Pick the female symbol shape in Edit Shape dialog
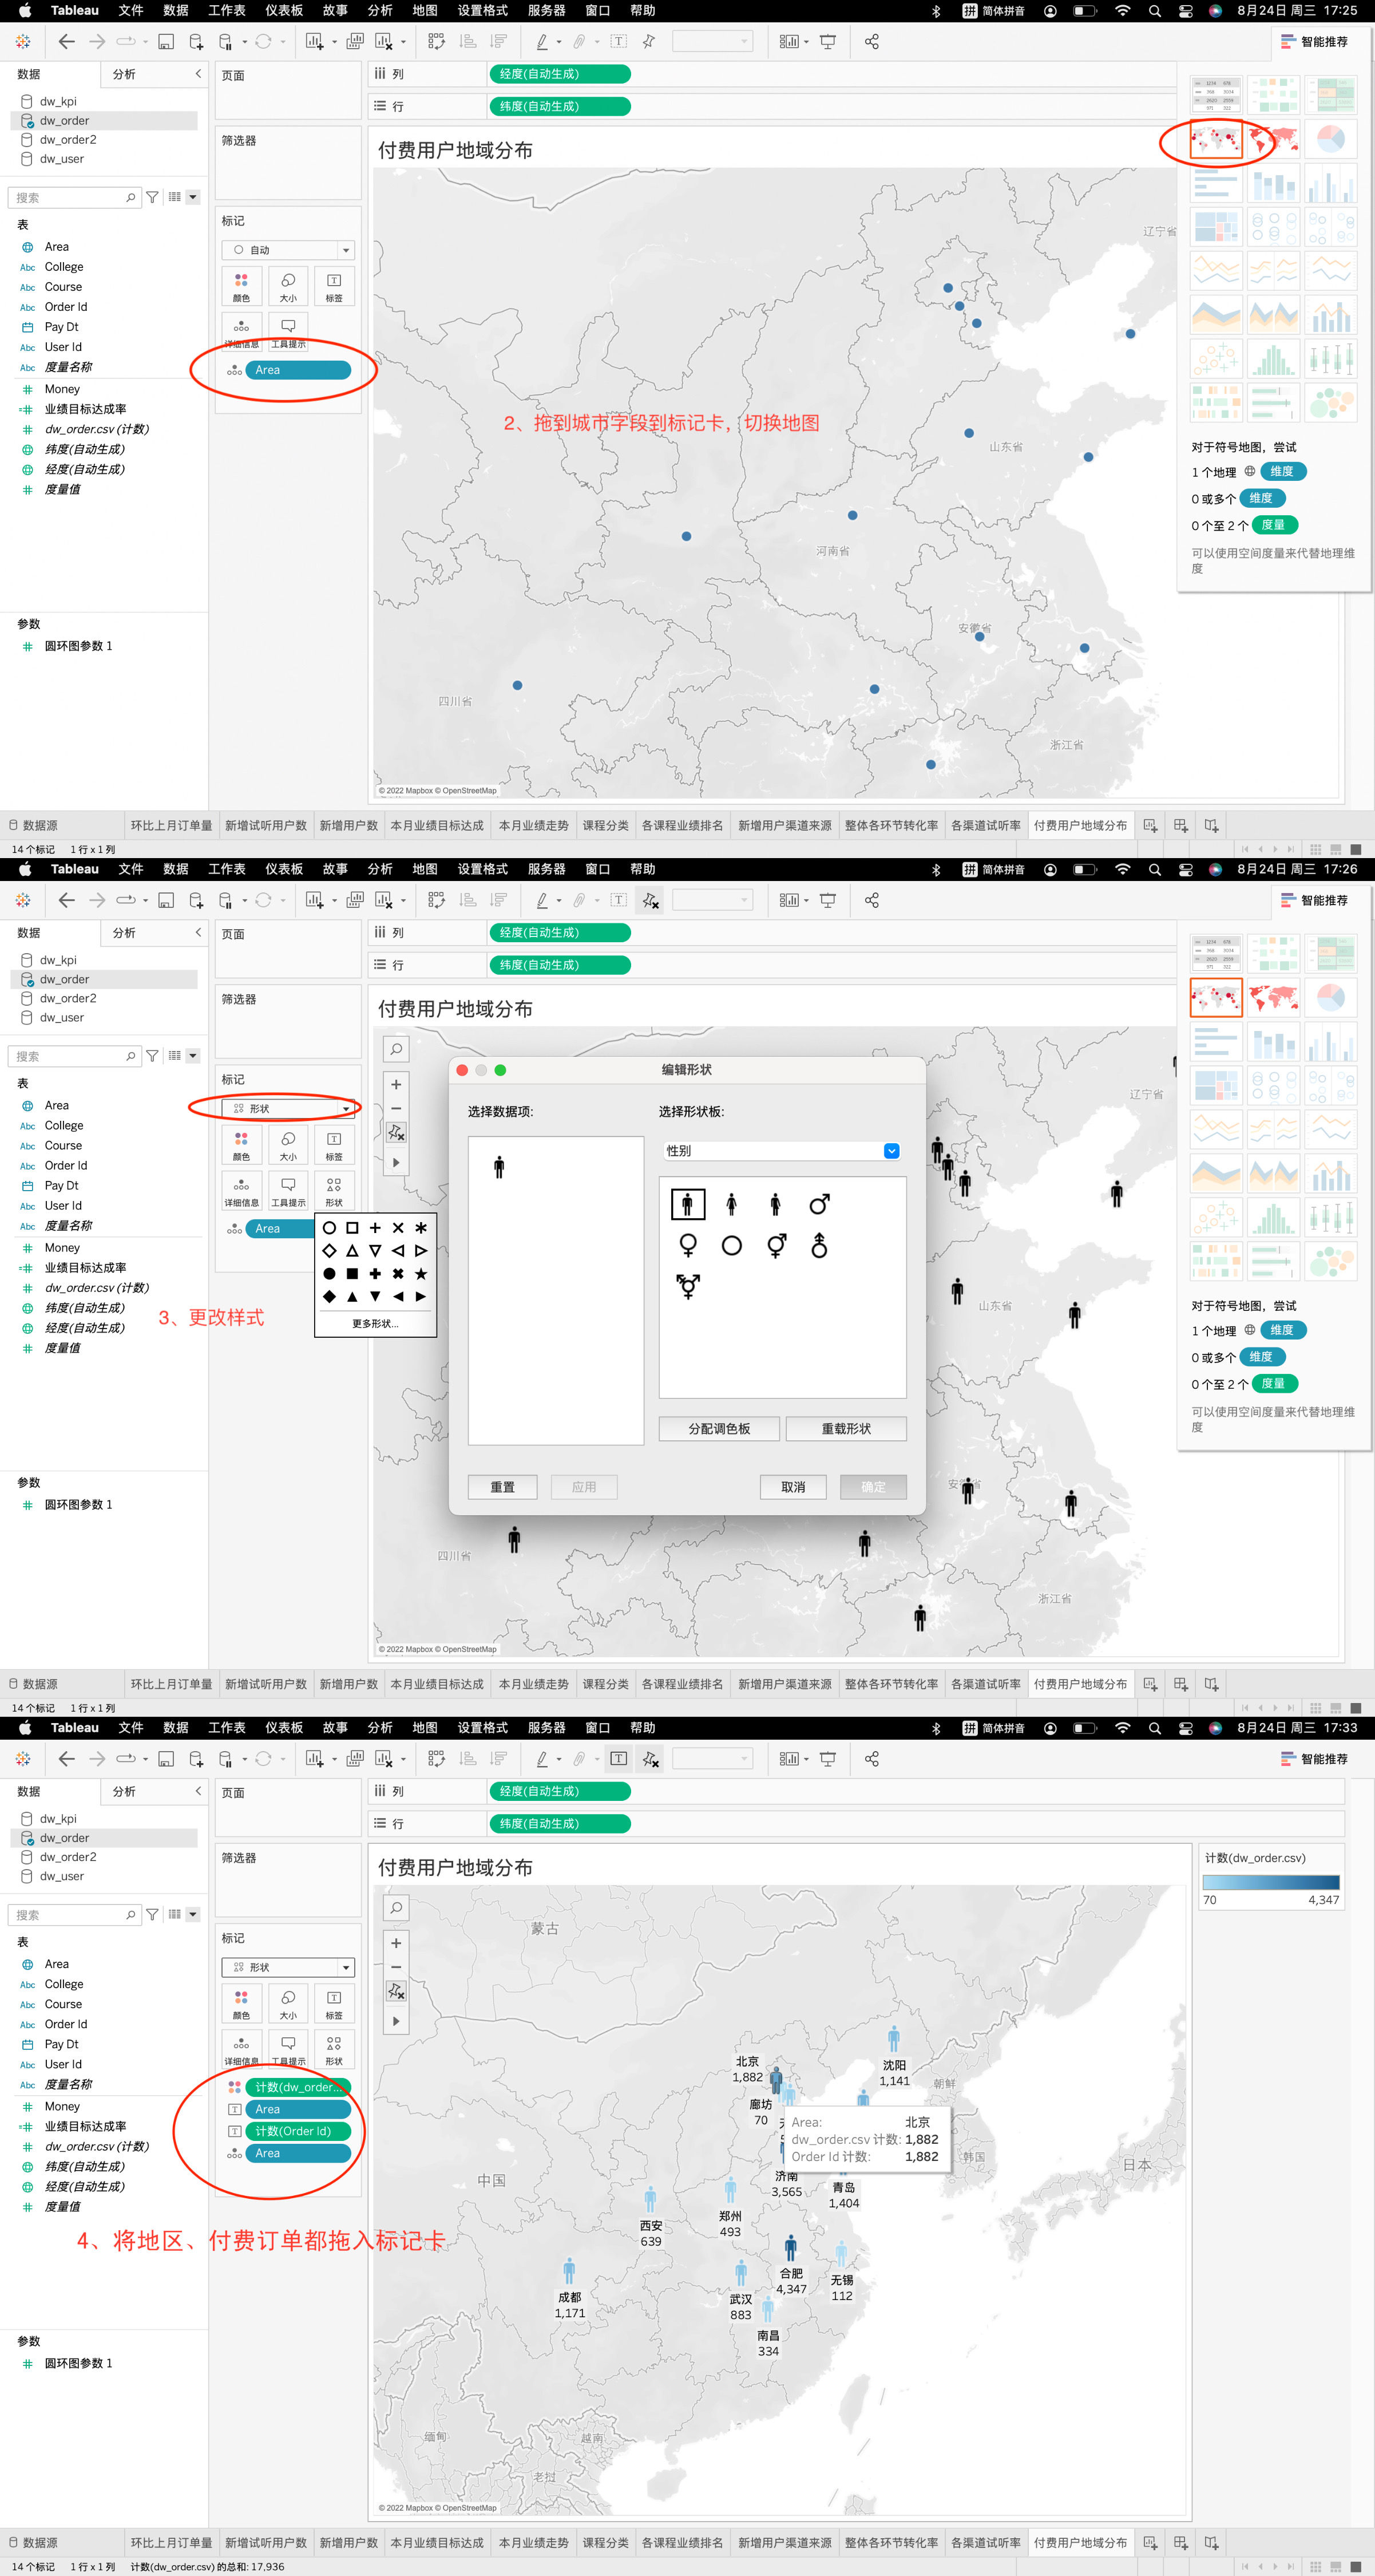Image resolution: width=1375 pixels, height=2576 pixels. [x=688, y=1246]
